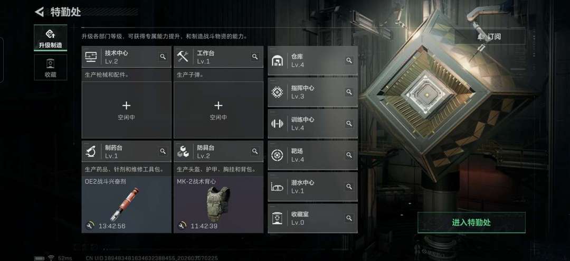
Task: Inspect 制药台 with its magnifier icon
Action: 163,152
